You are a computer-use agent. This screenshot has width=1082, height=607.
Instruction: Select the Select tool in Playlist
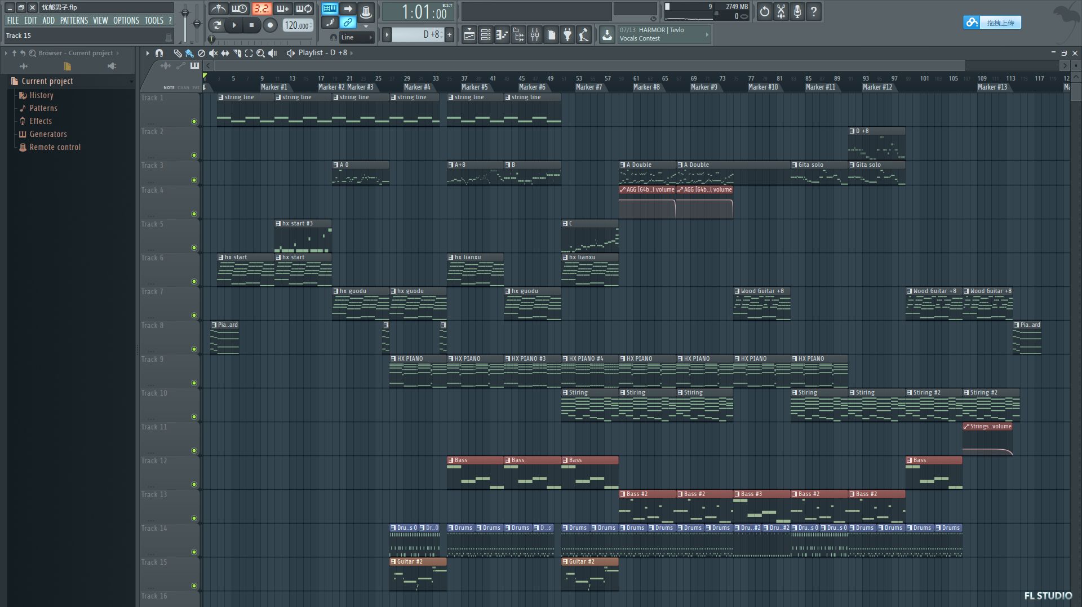click(249, 53)
